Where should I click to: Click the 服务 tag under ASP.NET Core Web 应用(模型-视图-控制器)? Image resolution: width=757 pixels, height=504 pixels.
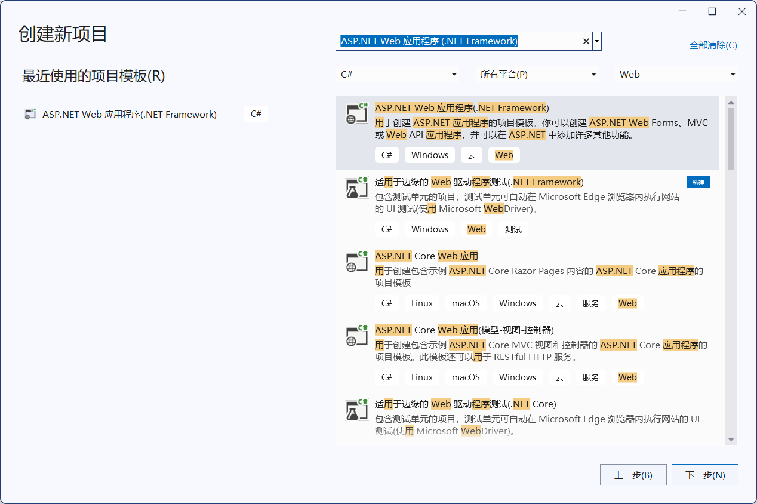[591, 377]
